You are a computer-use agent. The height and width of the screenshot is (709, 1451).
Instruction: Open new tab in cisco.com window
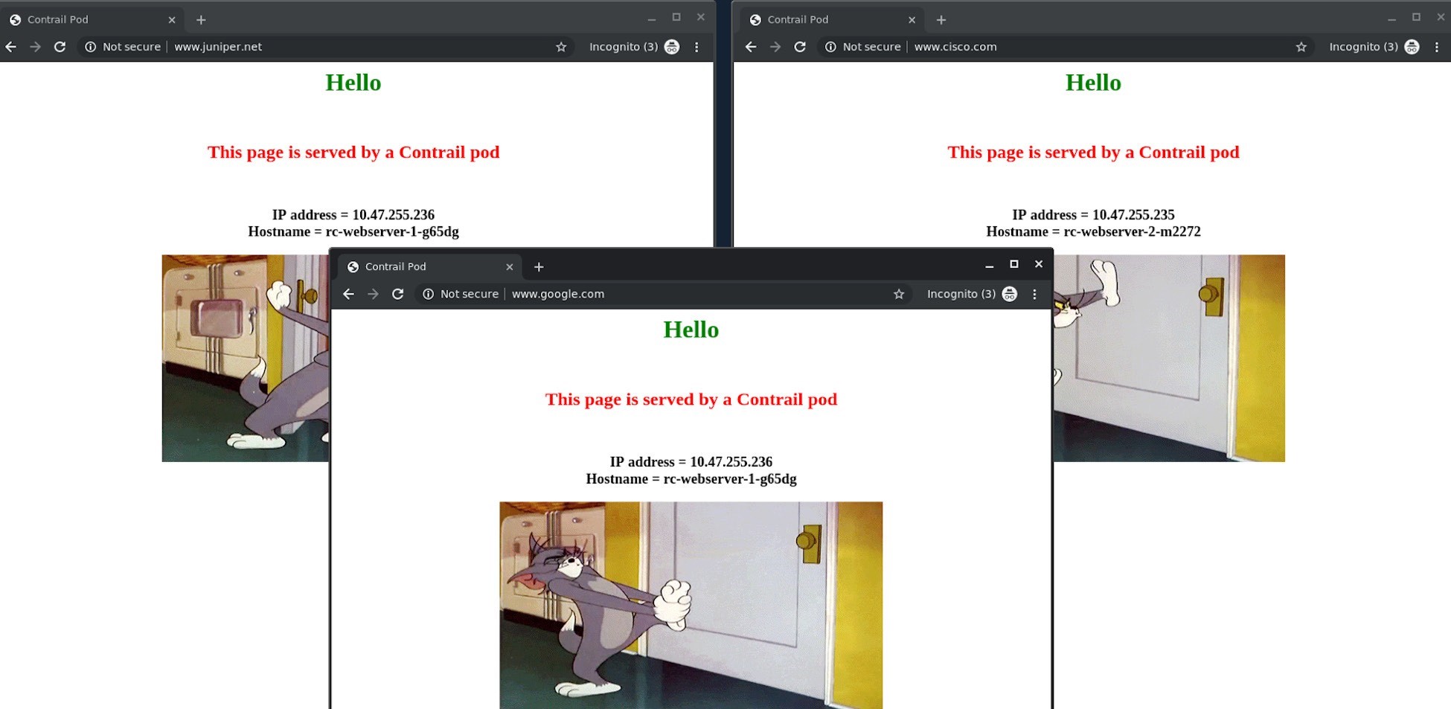pyautogui.click(x=941, y=20)
